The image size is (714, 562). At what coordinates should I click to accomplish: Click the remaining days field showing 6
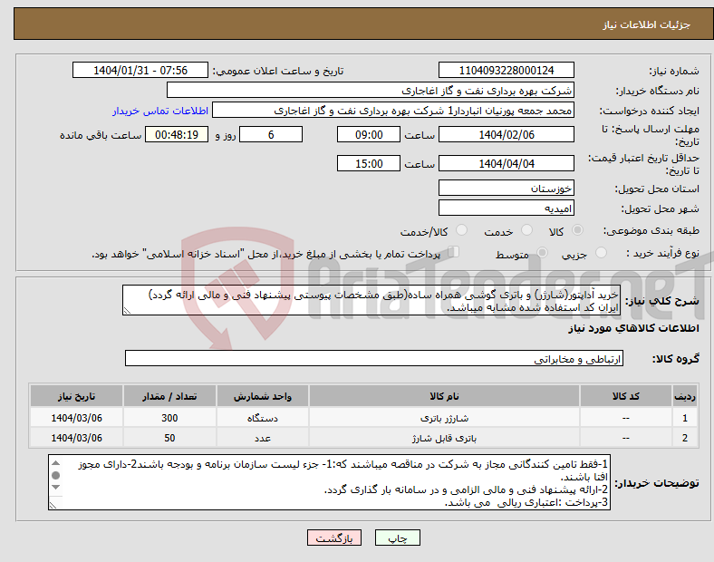[x=271, y=134]
